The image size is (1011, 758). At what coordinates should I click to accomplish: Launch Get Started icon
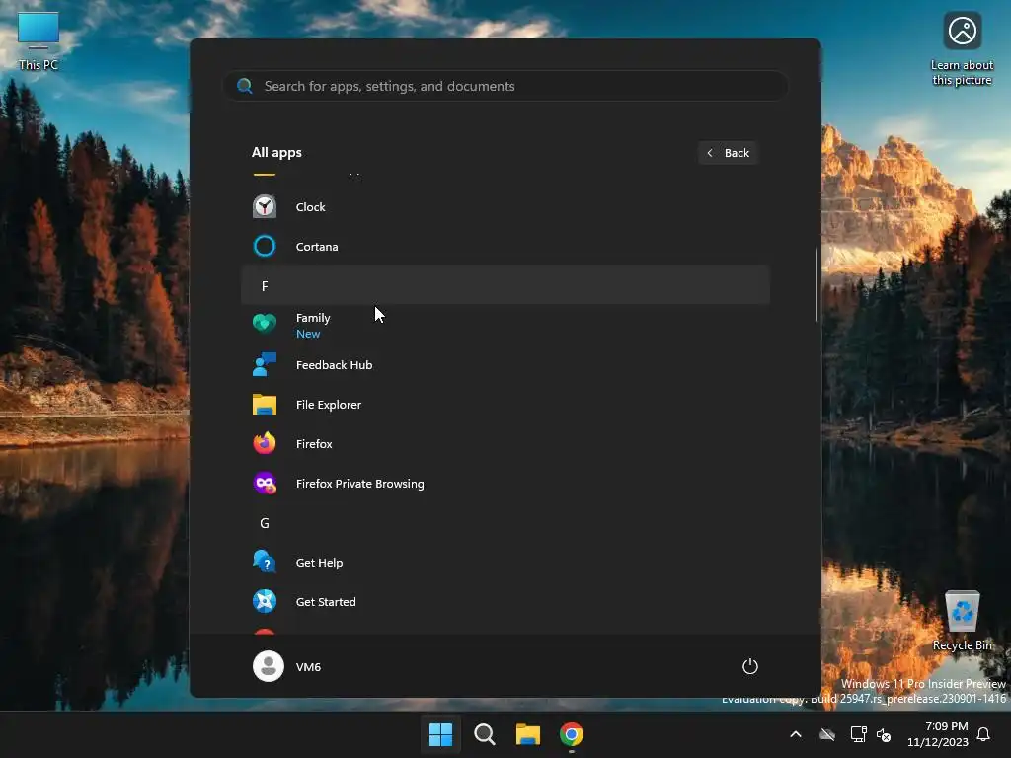[265, 601]
